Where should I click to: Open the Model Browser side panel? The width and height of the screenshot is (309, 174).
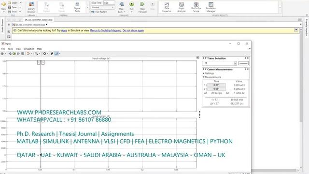click(x=2, y=26)
